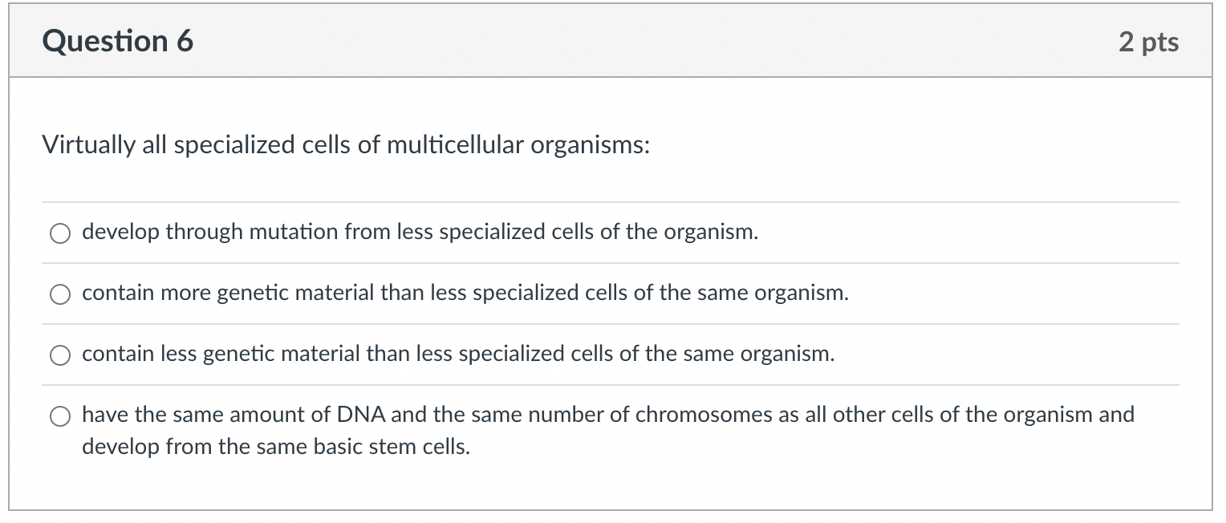This screenshot has width=1226, height=523.
Task: Select the "develop through mutation" radio button
Action: [60, 233]
